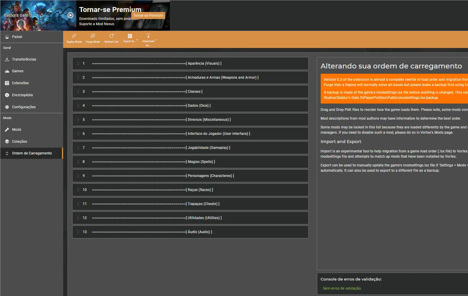Select the Classes separator row

190,92
